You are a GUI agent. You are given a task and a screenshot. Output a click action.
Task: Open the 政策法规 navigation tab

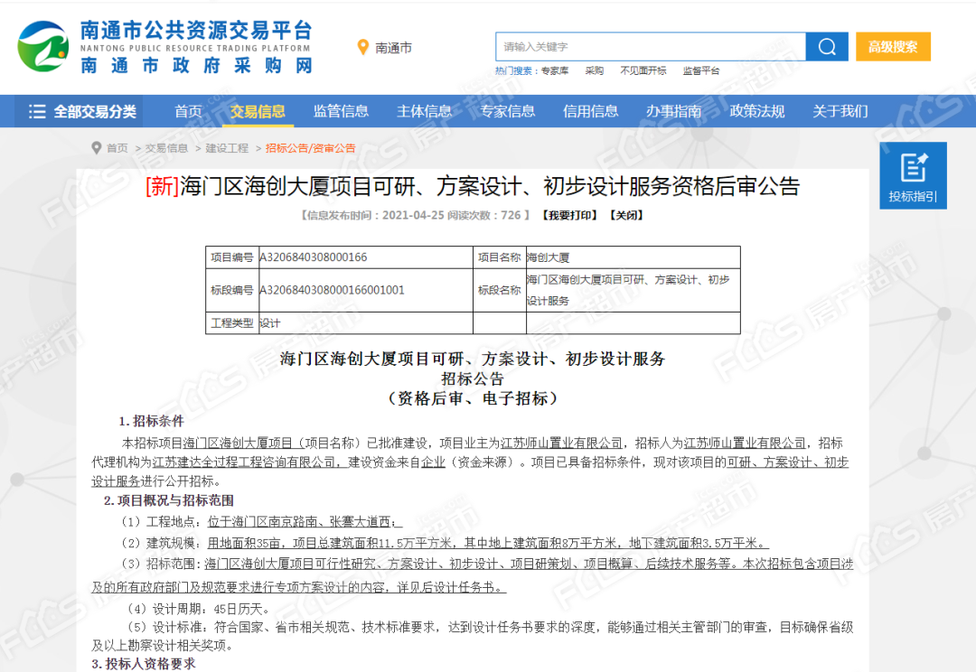coord(757,111)
